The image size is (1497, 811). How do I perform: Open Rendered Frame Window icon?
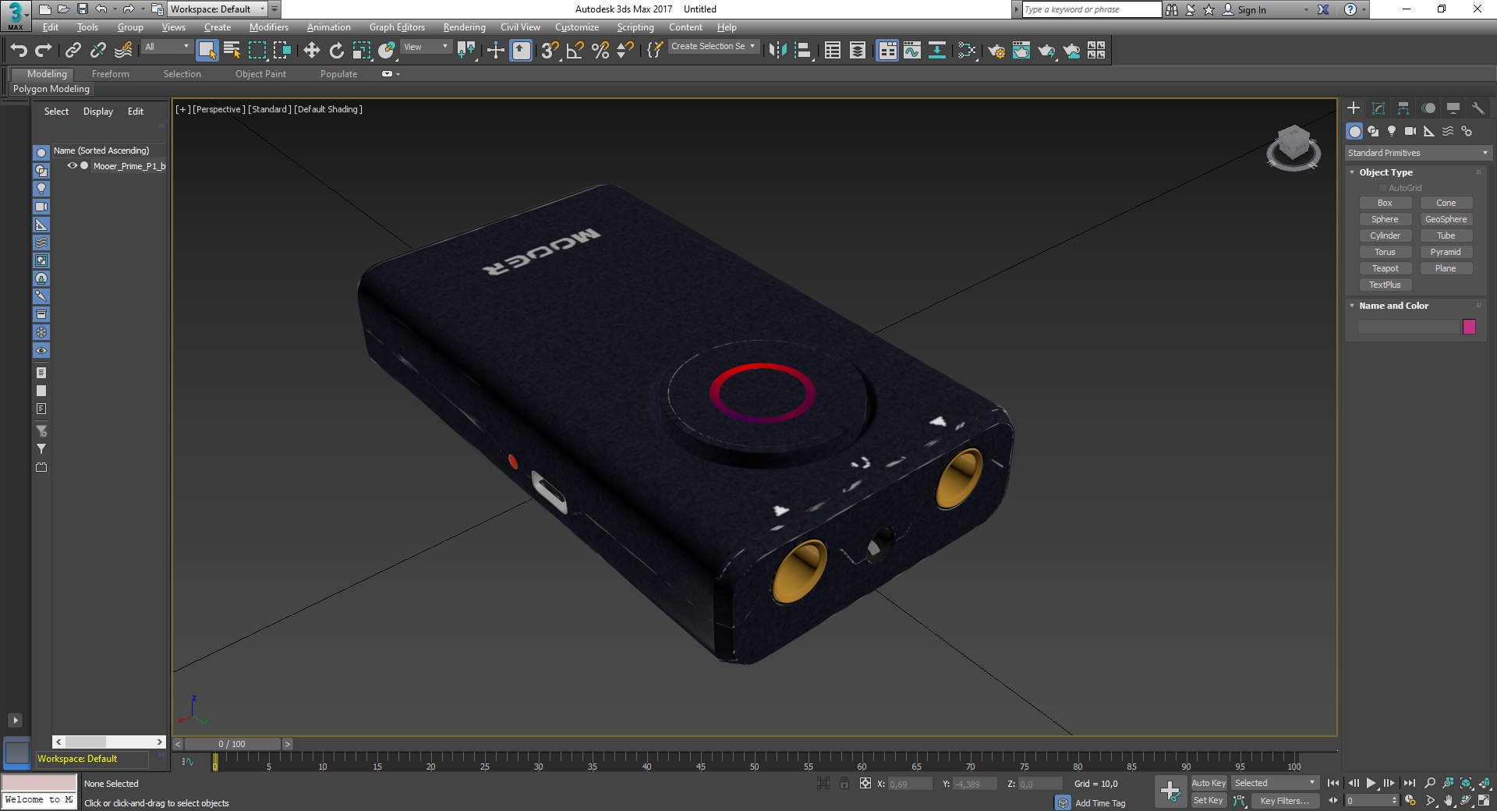coord(1021,51)
